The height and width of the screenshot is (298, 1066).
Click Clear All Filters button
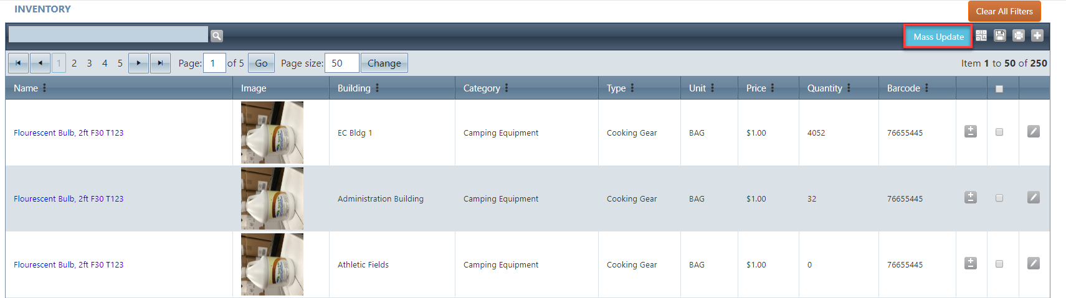coord(1004,11)
